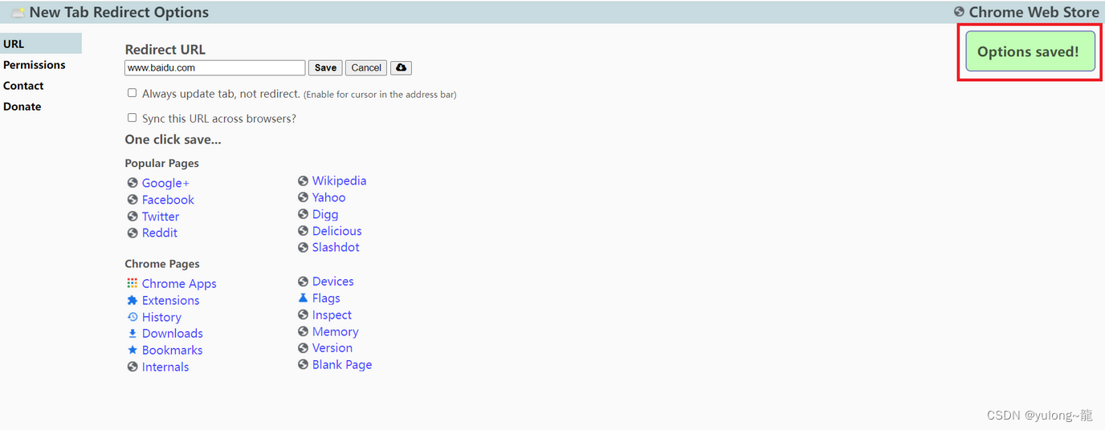Click the Memory link

click(335, 331)
